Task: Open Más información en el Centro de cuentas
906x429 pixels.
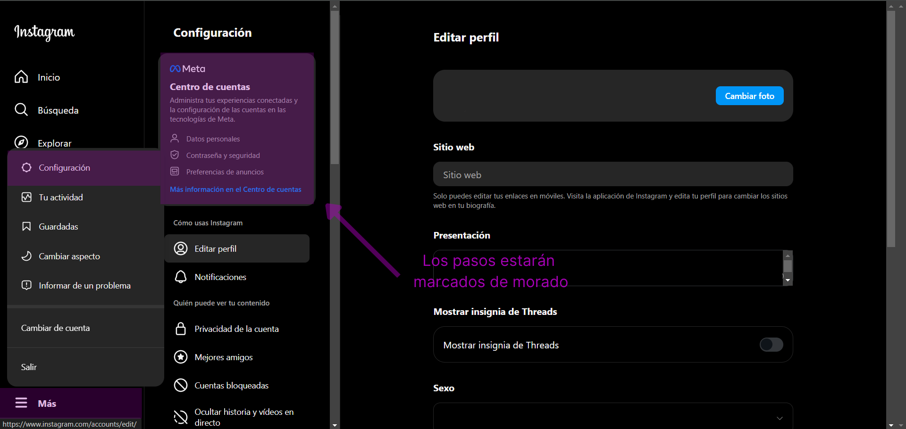Action: click(235, 189)
